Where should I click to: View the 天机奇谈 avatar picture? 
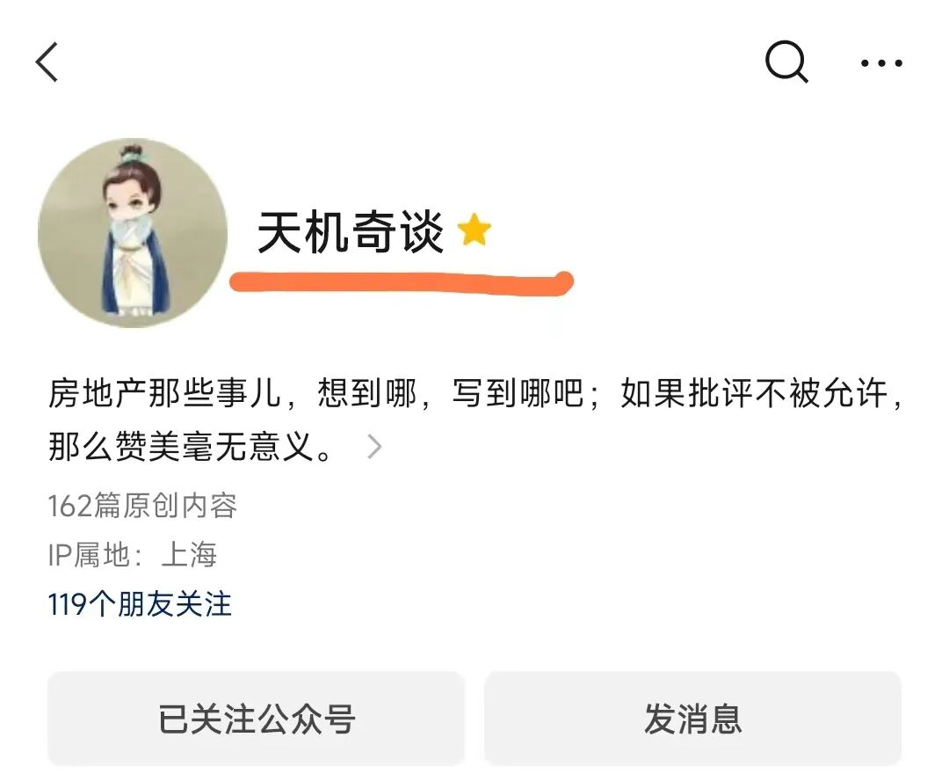[133, 232]
